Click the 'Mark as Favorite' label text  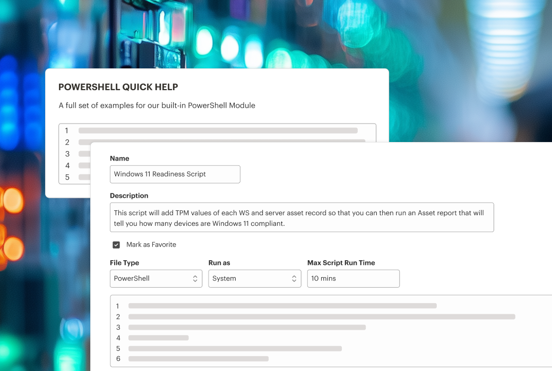pyautogui.click(x=151, y=245)
